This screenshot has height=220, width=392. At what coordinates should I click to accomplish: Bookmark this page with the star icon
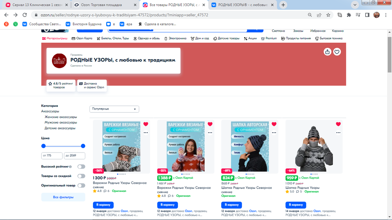click(328, 15)
